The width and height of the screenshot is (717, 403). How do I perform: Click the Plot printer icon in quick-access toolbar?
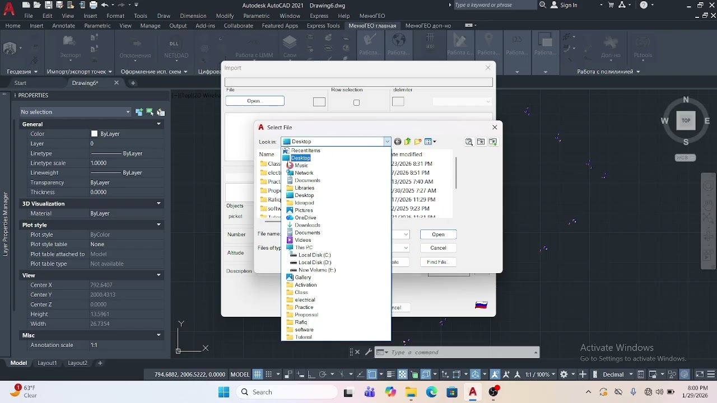[93, 5]
